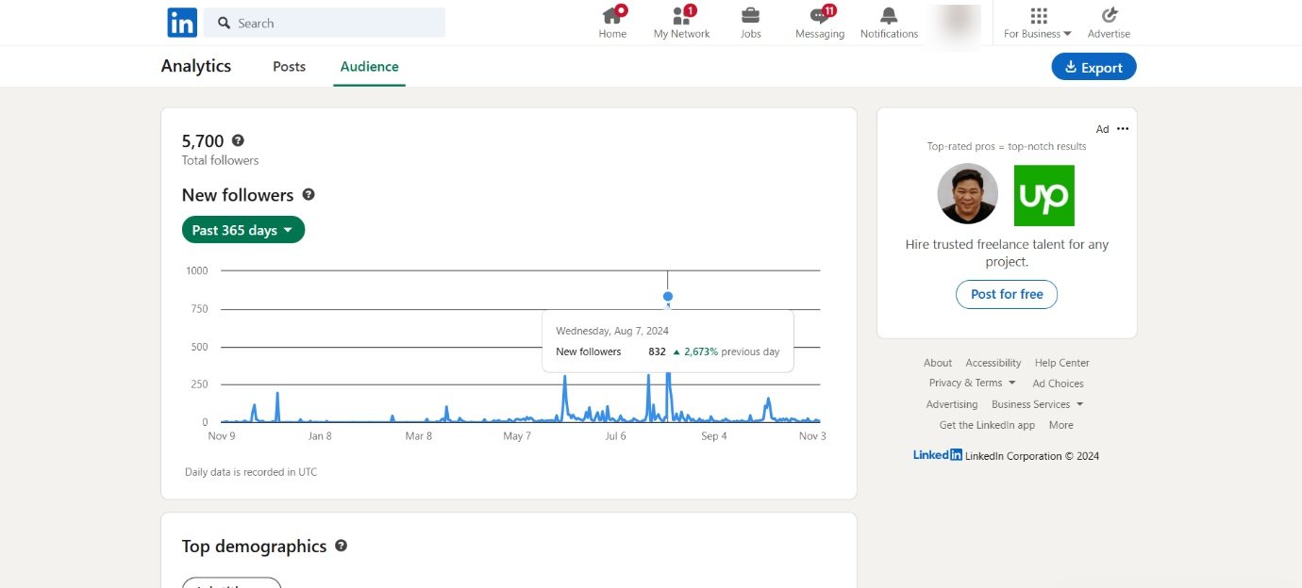Click the Messaging badge showing 11
This screenshot has width=1302, height=588.
tap(829, 10)
